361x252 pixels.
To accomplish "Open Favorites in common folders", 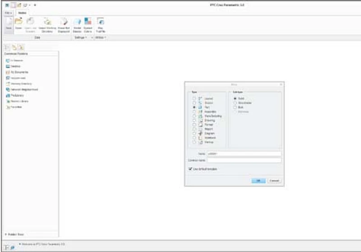I will pos(14,107).
